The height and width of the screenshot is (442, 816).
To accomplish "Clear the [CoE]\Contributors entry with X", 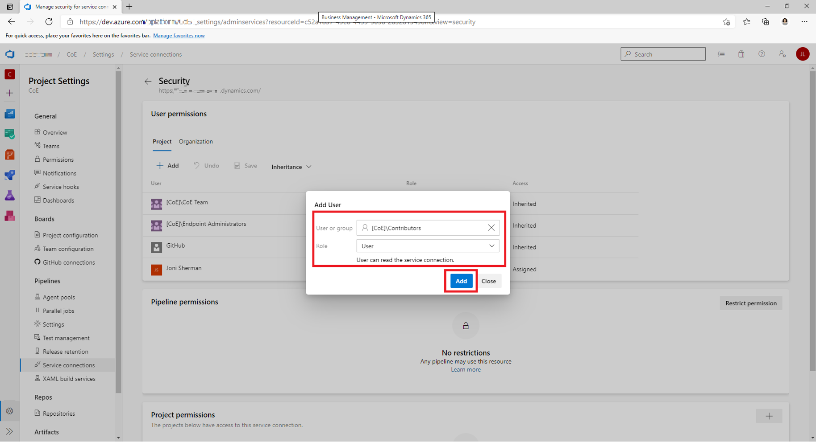I will [x=491, y=228].
